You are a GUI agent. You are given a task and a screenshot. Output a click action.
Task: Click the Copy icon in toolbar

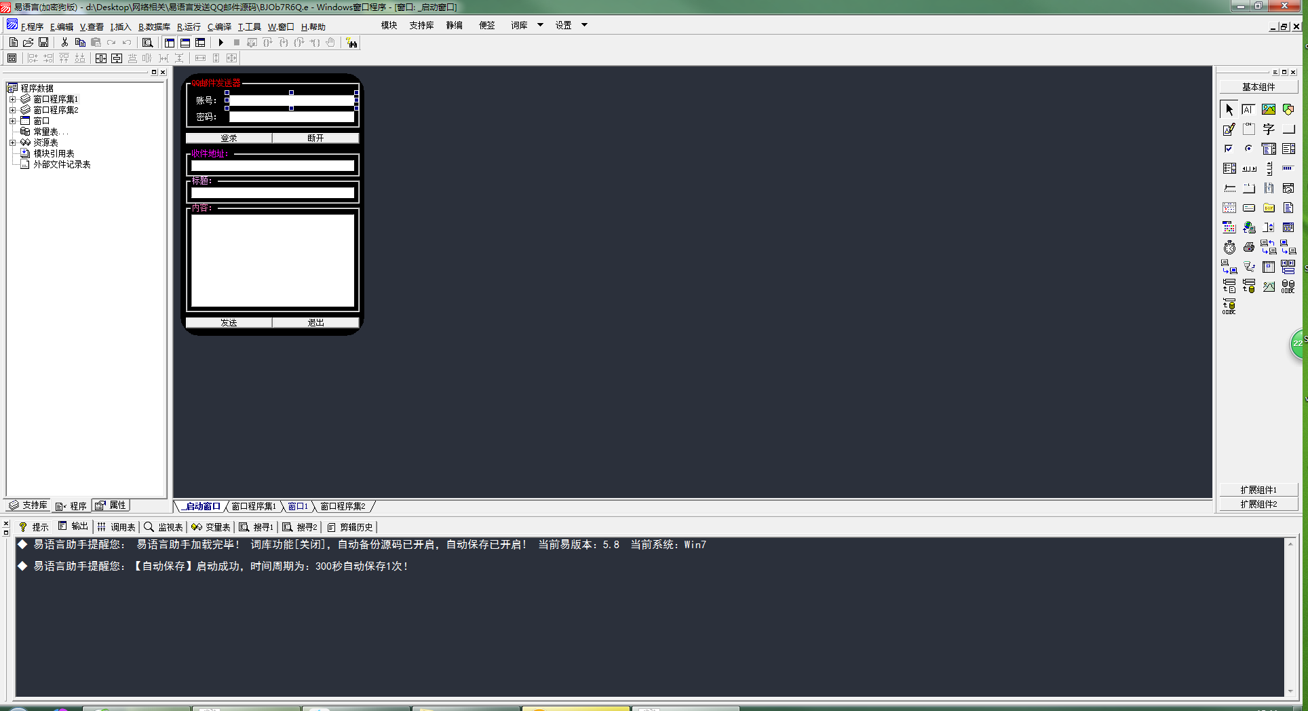(80, 42)
